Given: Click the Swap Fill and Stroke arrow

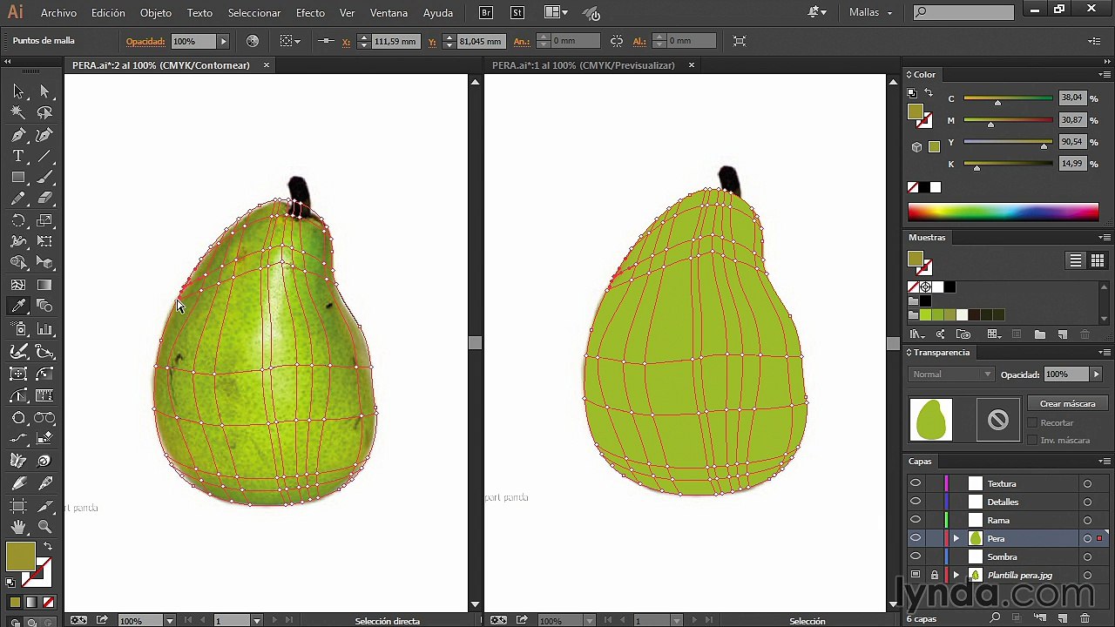Looking at the screenshot, I should tap(47, 546).
